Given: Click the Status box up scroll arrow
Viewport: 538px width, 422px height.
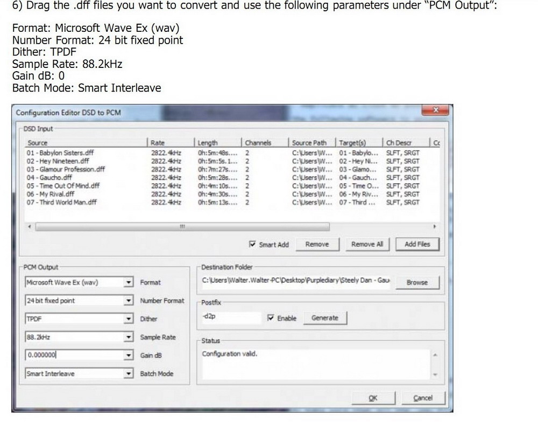Looking at the screenshot, I should 435,355.
